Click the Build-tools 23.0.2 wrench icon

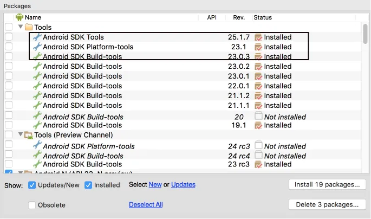[x=37, y=67]
